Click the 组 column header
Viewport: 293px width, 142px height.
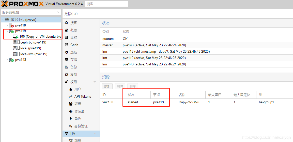click(274, 95)
